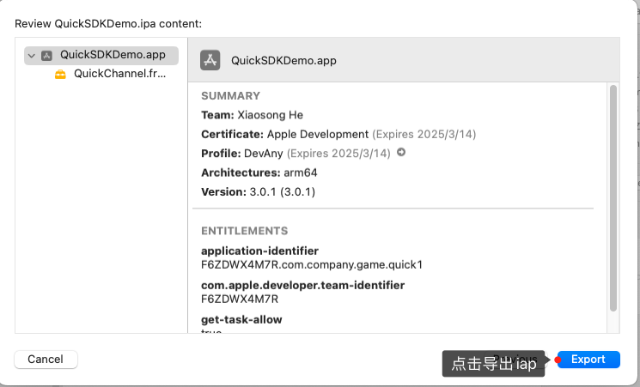Click com.apple.developer.team-identifier label
The width and height of the screenshot is (640, 387).
pyautogui.click(x=303, y=285)
